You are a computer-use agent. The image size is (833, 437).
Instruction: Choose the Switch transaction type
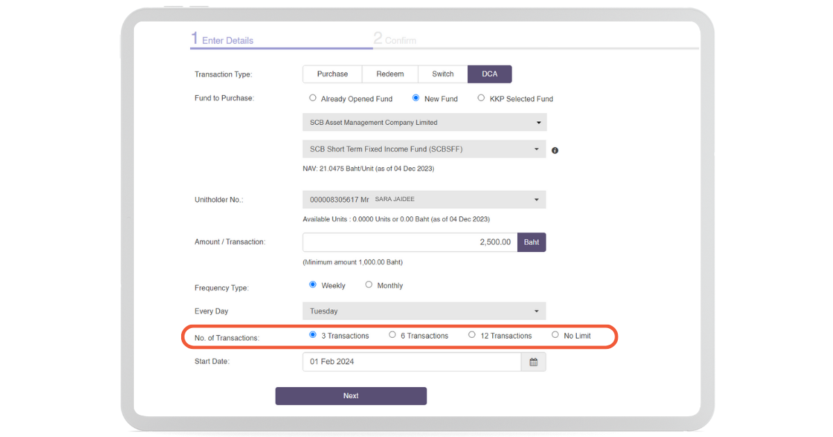[x=443, y=74]
